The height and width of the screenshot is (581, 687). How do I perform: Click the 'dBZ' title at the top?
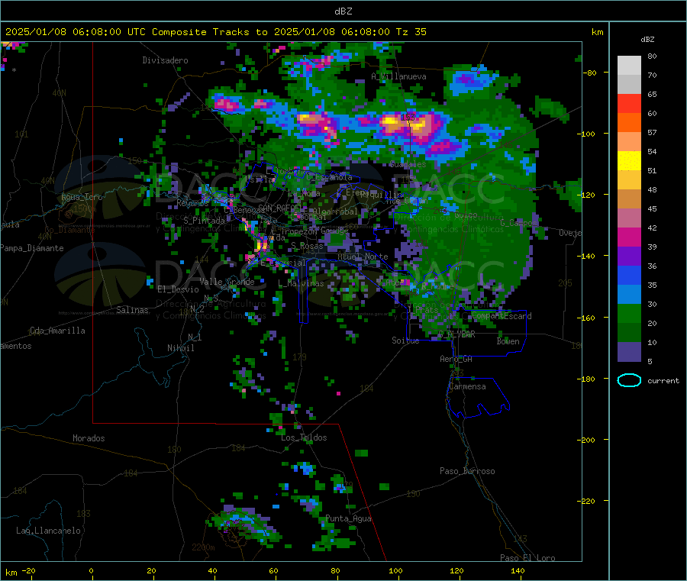tap(343, 11)
